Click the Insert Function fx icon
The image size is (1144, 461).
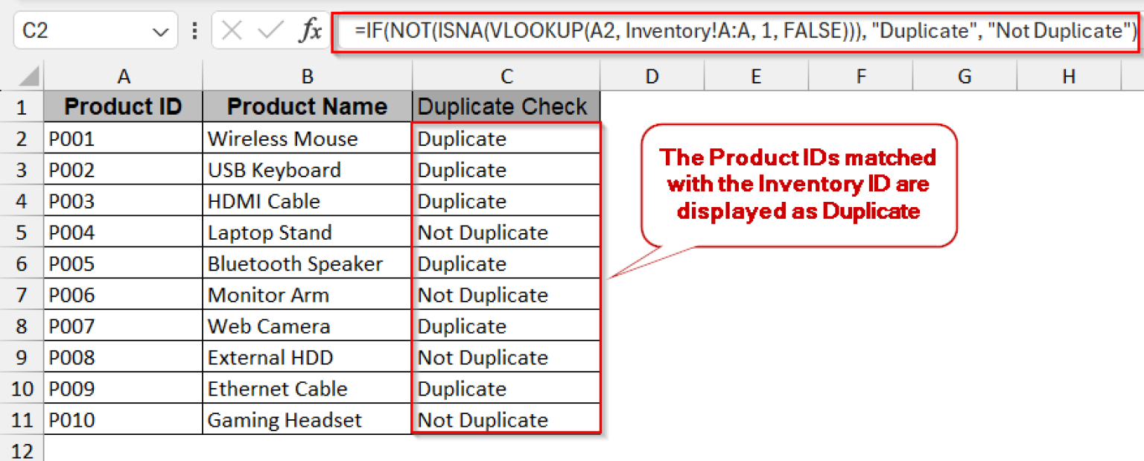pos(310,31)
